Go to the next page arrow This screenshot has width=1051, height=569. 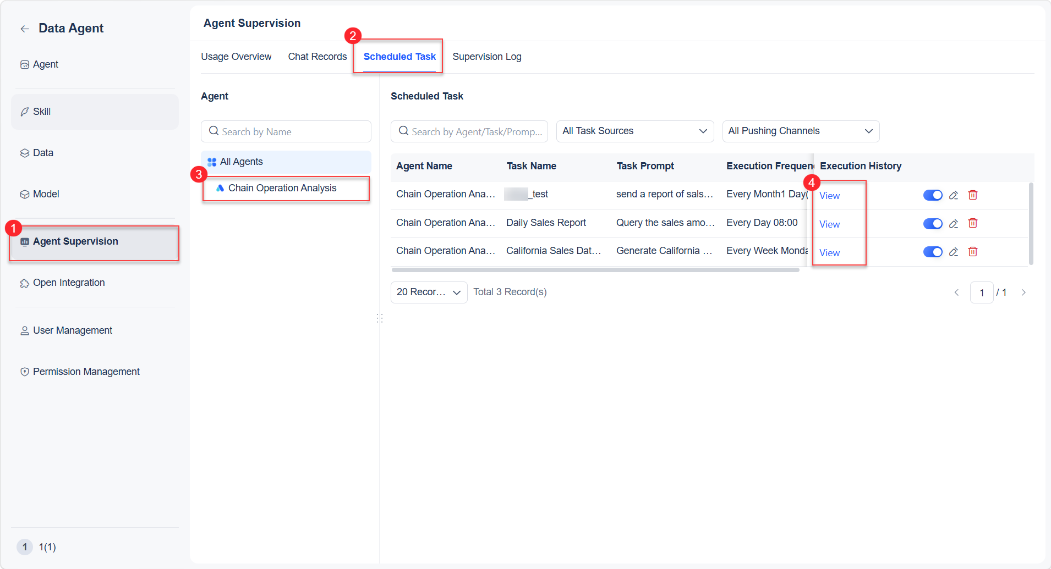tap(1023, 292)
